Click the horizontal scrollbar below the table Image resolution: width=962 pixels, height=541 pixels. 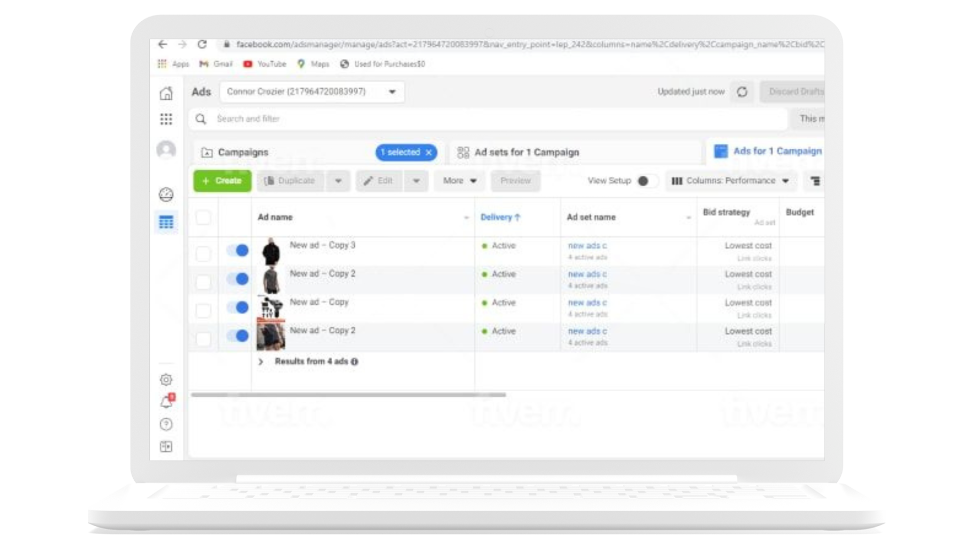click(348, 395)
